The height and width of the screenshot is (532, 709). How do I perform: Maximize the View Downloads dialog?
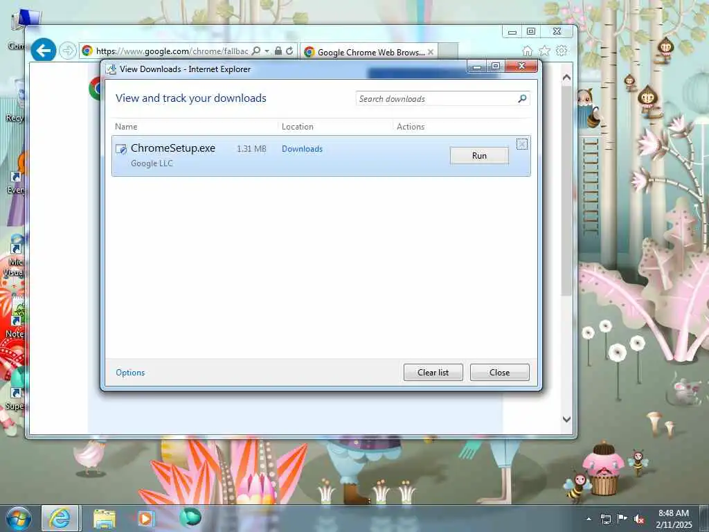(x=496, y=66)
